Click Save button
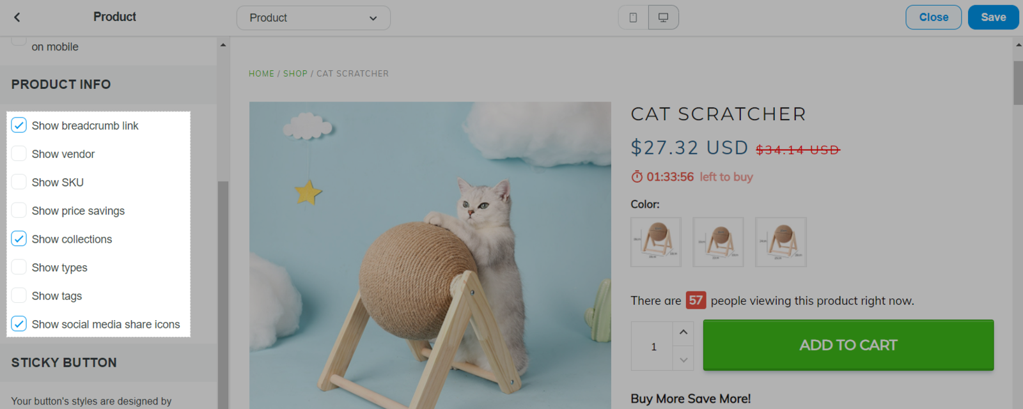The height and width of the screenshot is (409, 1023). tap(993, 17)
